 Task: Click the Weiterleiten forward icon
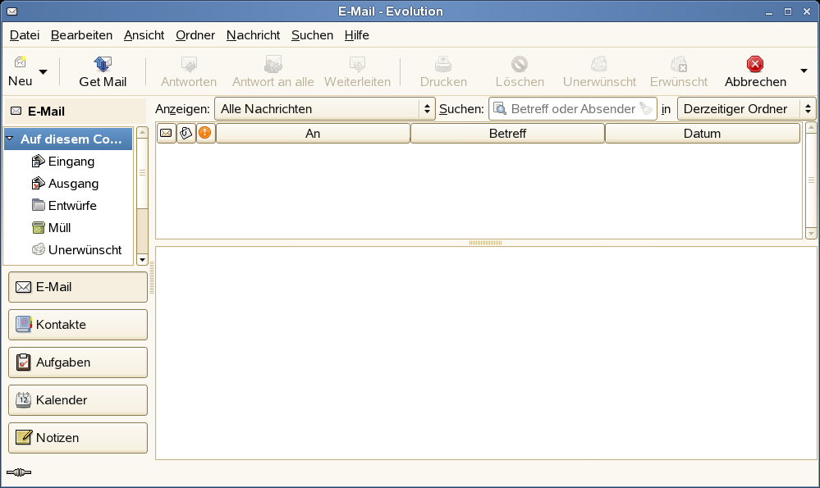coord(357,64)
